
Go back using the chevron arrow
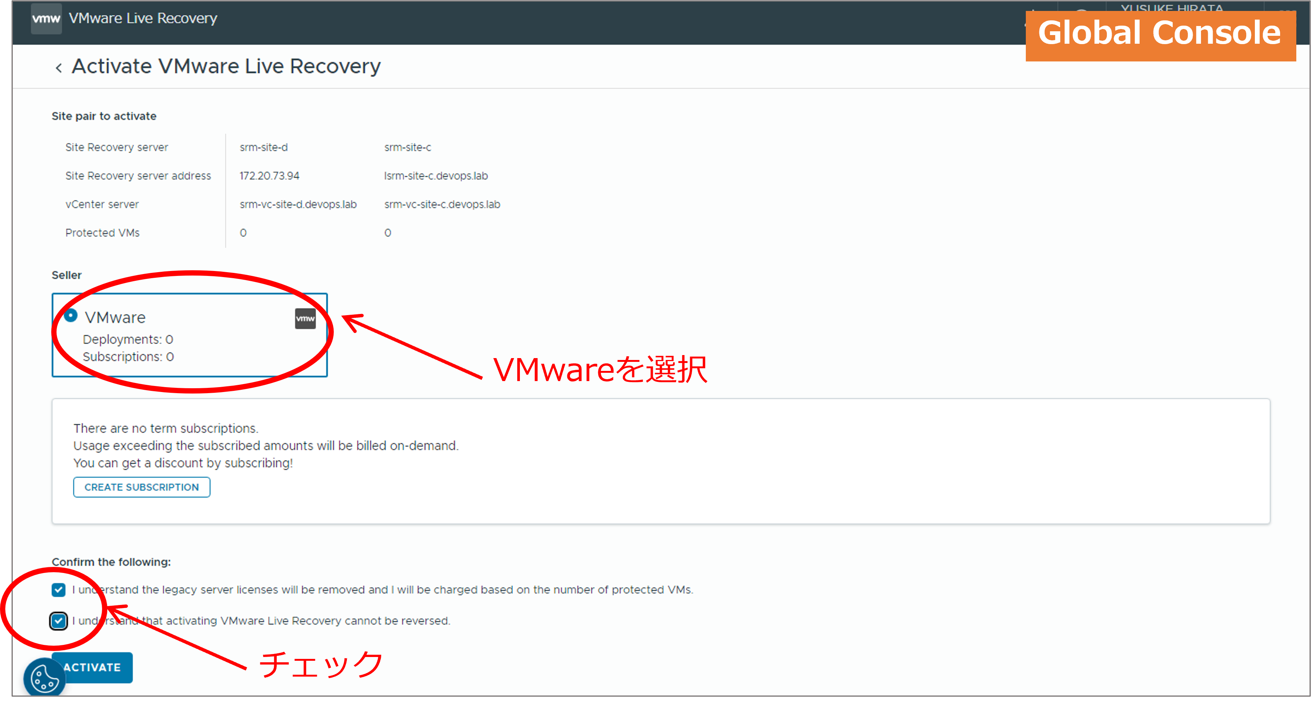coord(58,68)
